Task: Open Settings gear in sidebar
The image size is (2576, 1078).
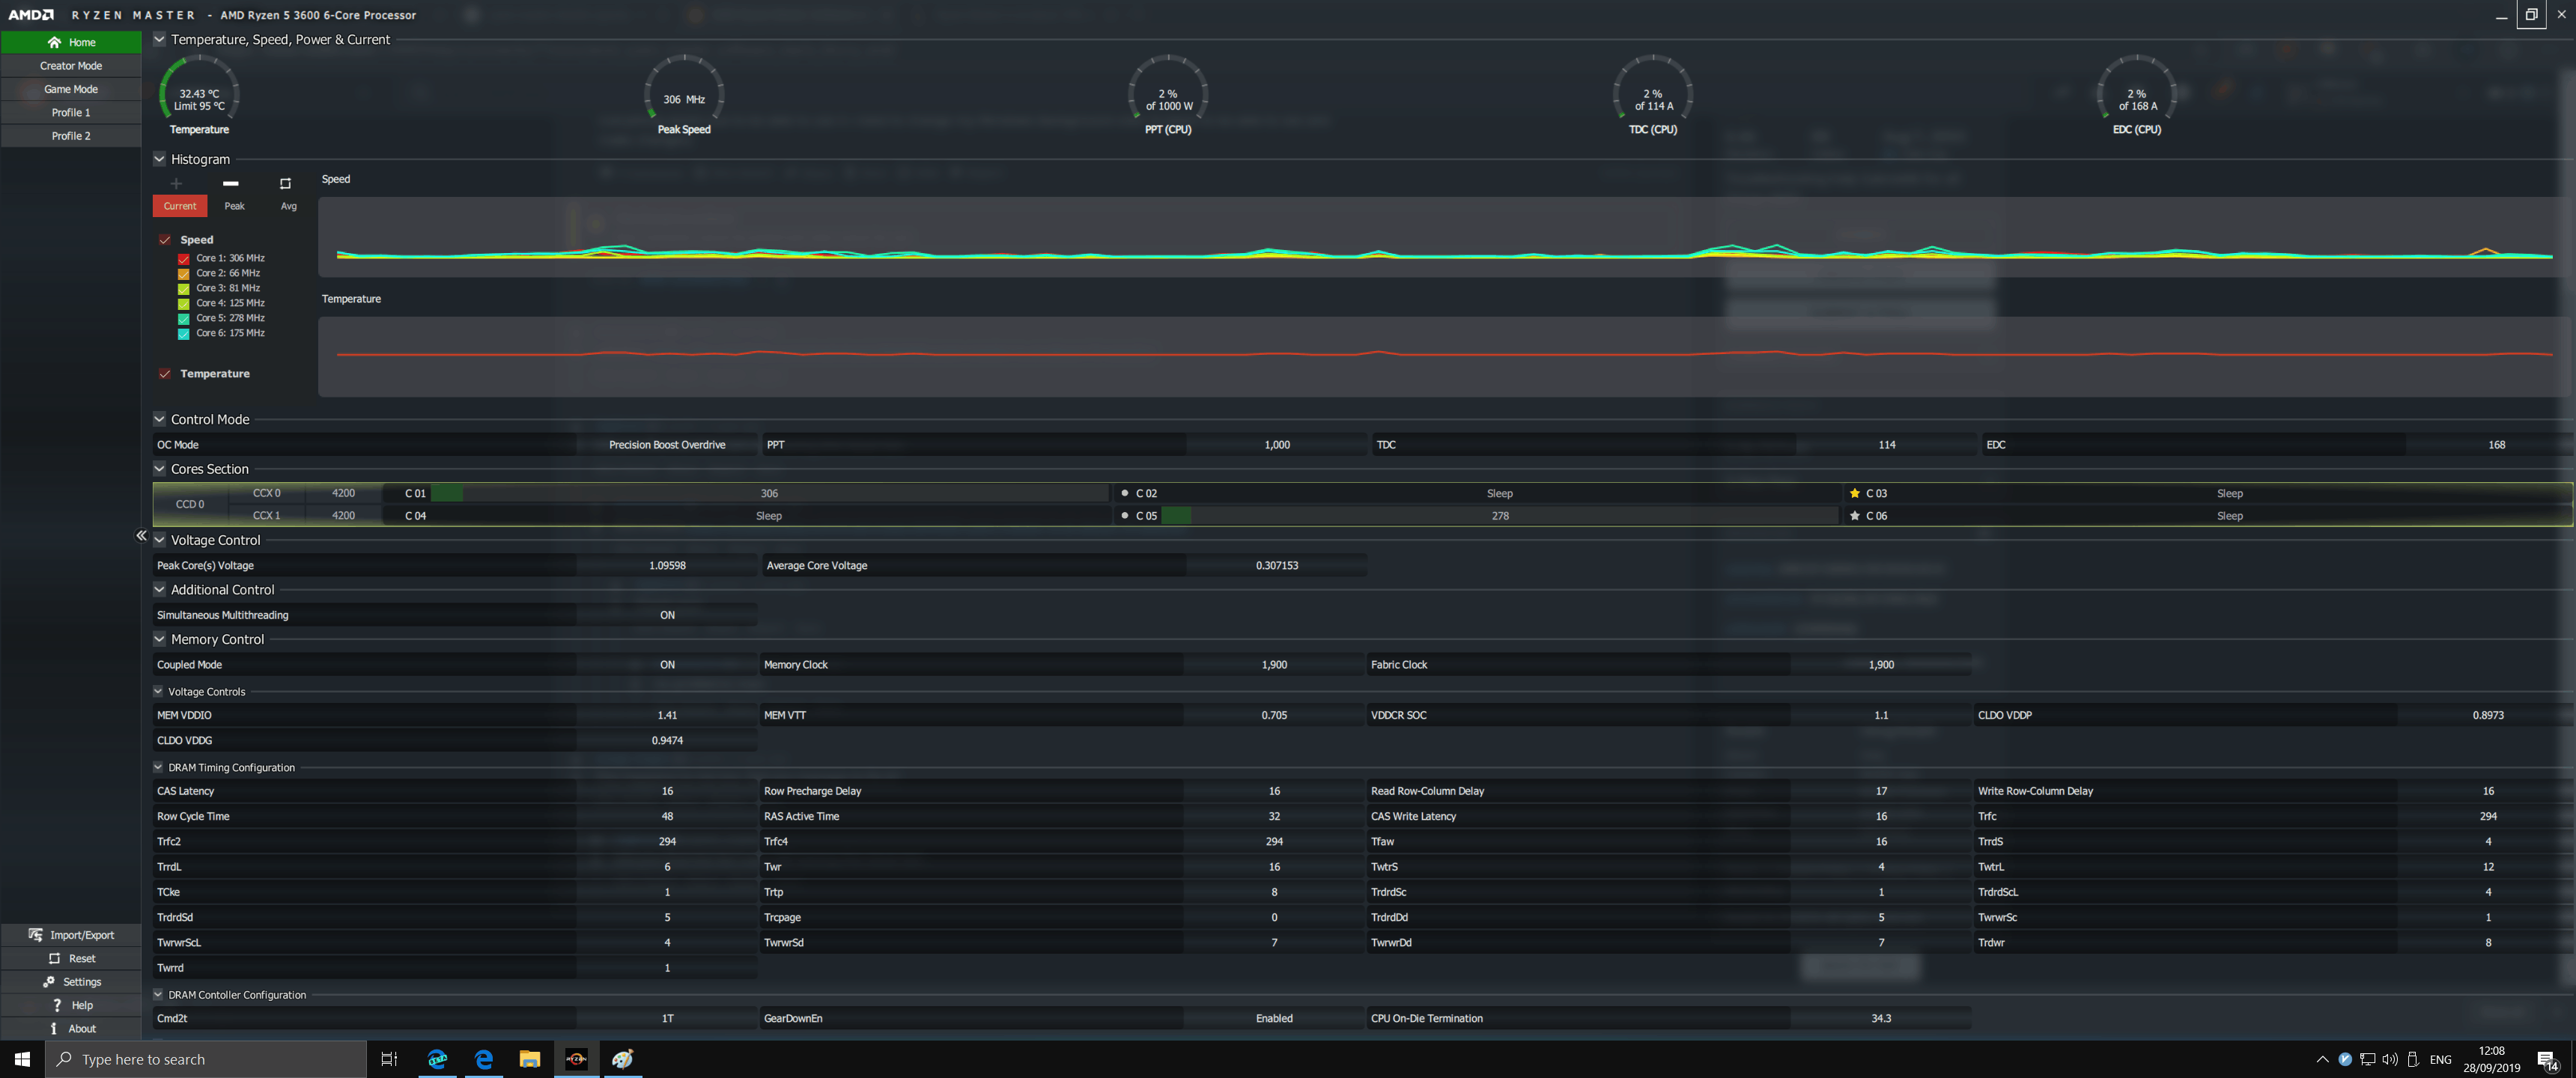Action: pos(49,982)
